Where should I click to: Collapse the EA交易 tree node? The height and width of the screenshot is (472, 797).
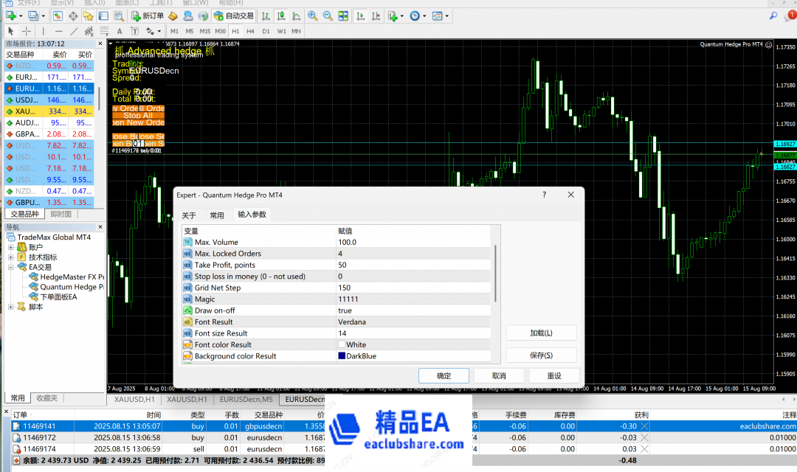click(12, 267)
